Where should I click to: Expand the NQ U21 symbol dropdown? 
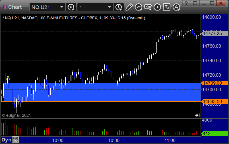pos(62,7)
